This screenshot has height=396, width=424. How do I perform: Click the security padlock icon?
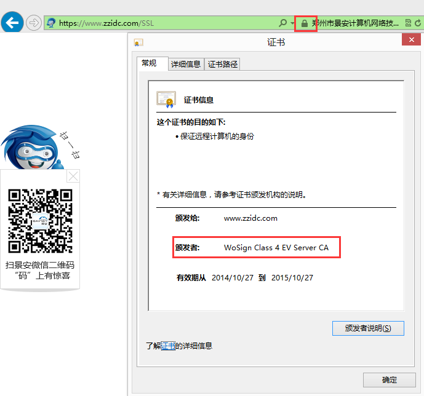305,23
